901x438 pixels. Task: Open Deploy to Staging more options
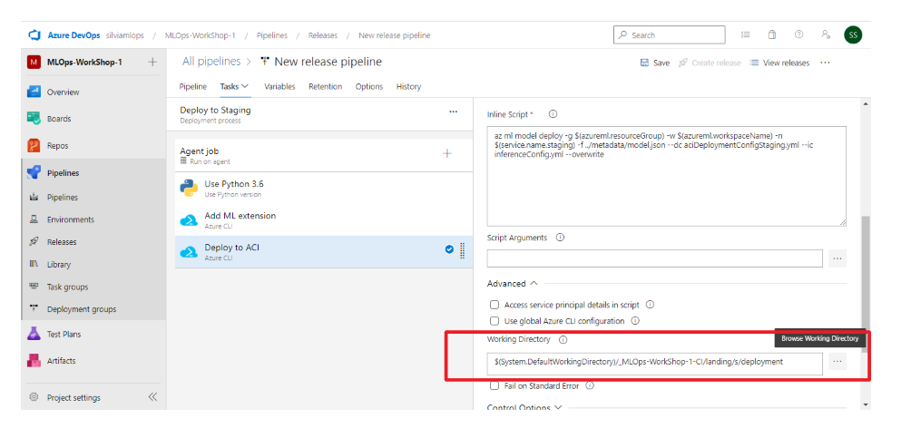(x=453, y=112)
